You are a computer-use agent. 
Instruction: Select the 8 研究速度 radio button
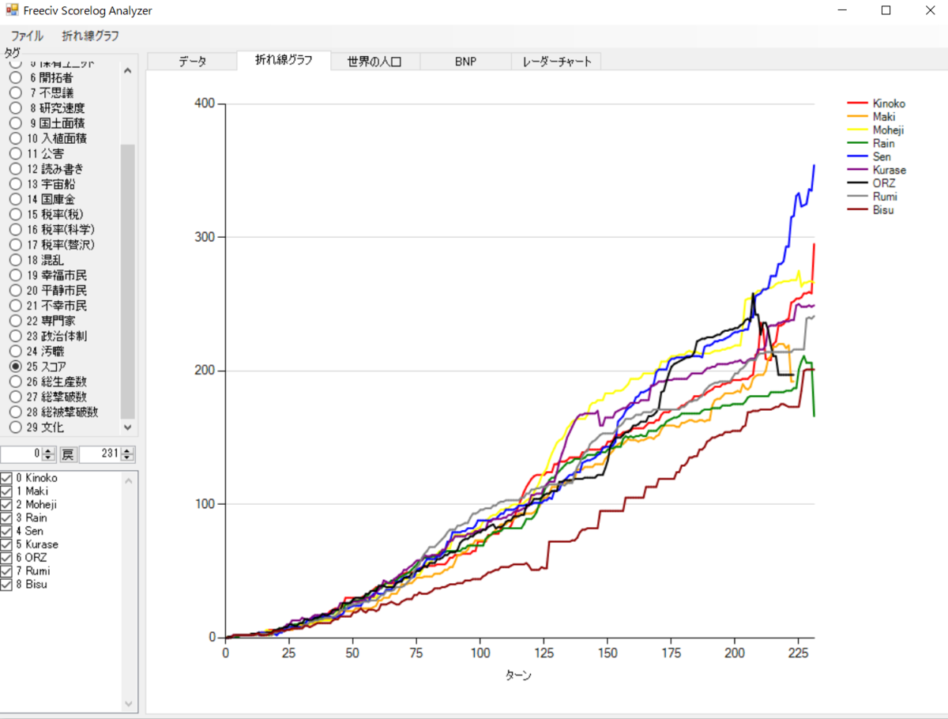(15, 107)
